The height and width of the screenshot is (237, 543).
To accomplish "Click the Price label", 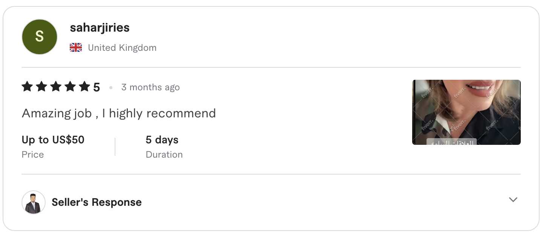I will pyautogui.click(x=33, y=155).
